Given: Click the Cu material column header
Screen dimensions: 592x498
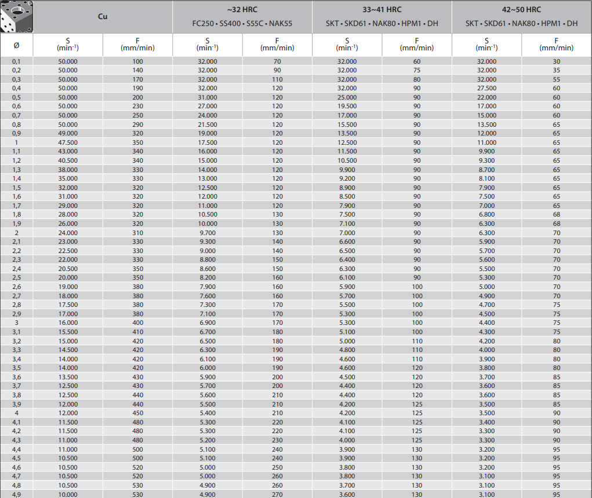Looking at the screenshot, I should pyautogui.click(x=103, y=17).
